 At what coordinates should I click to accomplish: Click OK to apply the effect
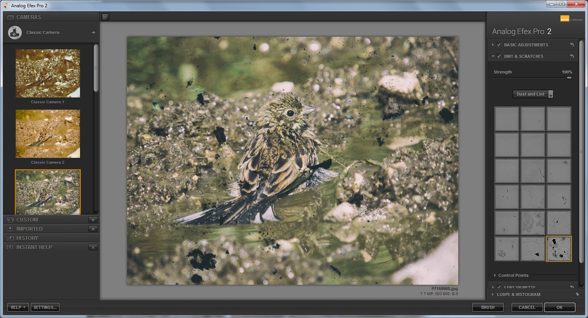click(560, 307)
